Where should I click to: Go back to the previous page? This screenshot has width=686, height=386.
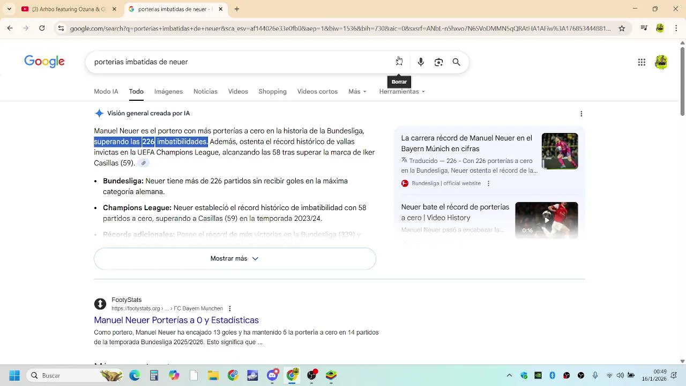(x=10, y=28)
